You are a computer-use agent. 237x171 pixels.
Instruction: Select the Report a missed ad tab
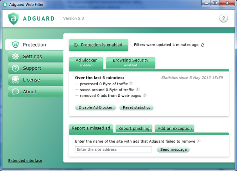tap(91, 128)
